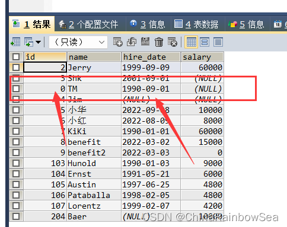
Task: Select the salary cell showing 15000
Action: click(x=202, y=142)
